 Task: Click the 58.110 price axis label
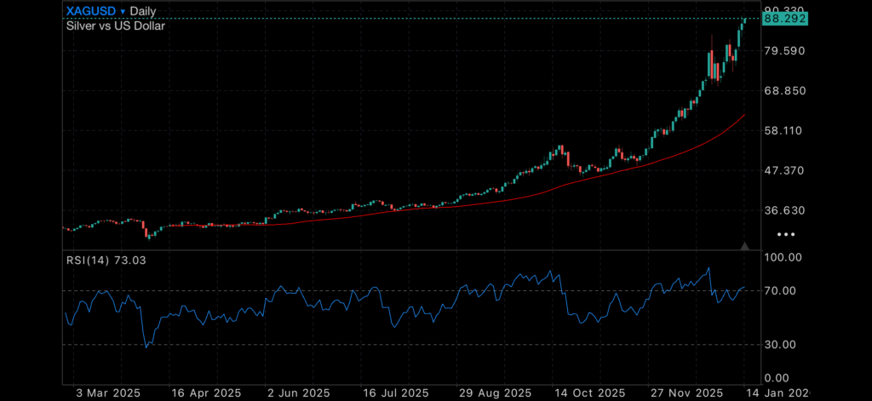click(x=784, y=131)
